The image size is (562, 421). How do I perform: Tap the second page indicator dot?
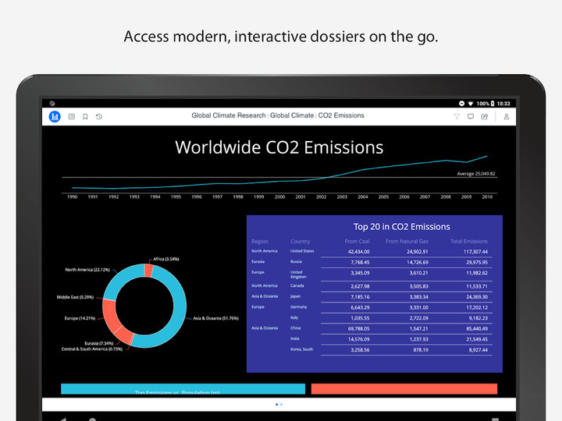point(281,405)
